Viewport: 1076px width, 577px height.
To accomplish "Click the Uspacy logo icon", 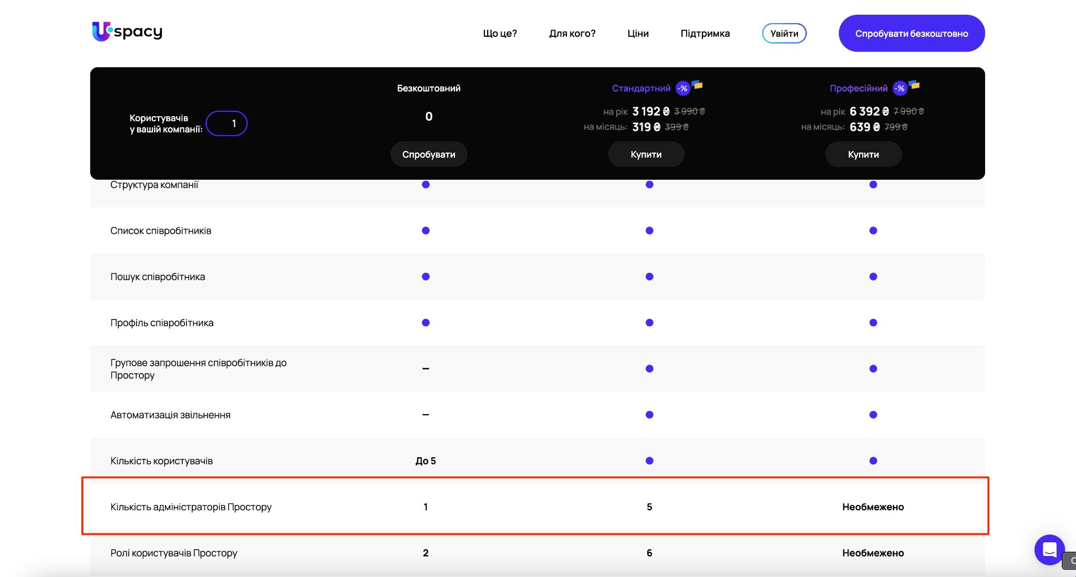I will point(101,32).
